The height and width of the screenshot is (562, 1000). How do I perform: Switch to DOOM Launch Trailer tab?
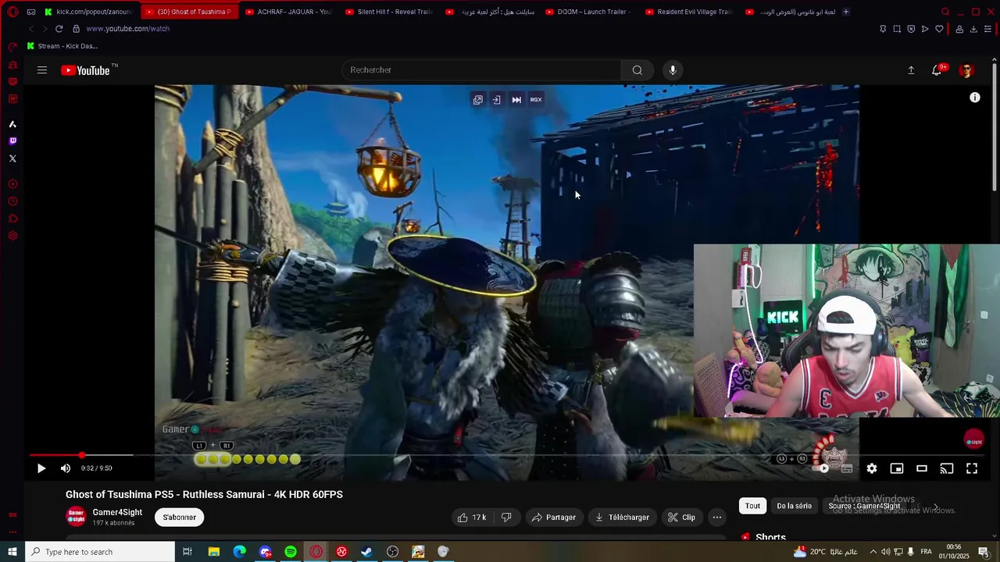click(x=588, y=12)
